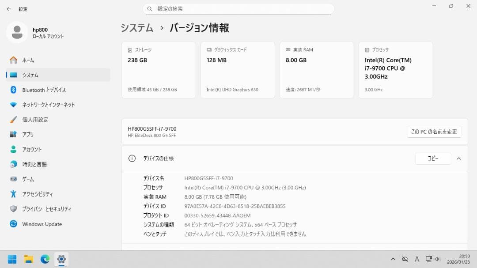The image size is (477, 268).
Task: Click the back arrow to return
Action: [8, 9]
